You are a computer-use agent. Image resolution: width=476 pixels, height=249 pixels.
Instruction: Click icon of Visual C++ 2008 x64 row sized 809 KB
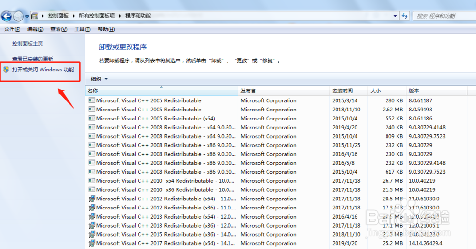pyautogui.click(x=92, y=136)
